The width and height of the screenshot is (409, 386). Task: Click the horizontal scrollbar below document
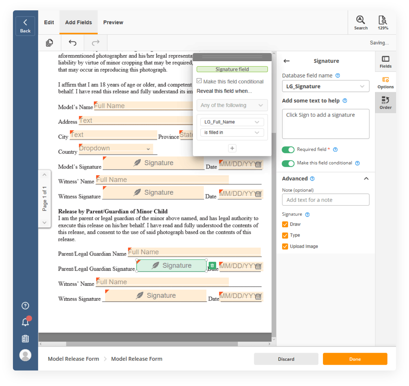pyautogui.click(x=152, y=344)
